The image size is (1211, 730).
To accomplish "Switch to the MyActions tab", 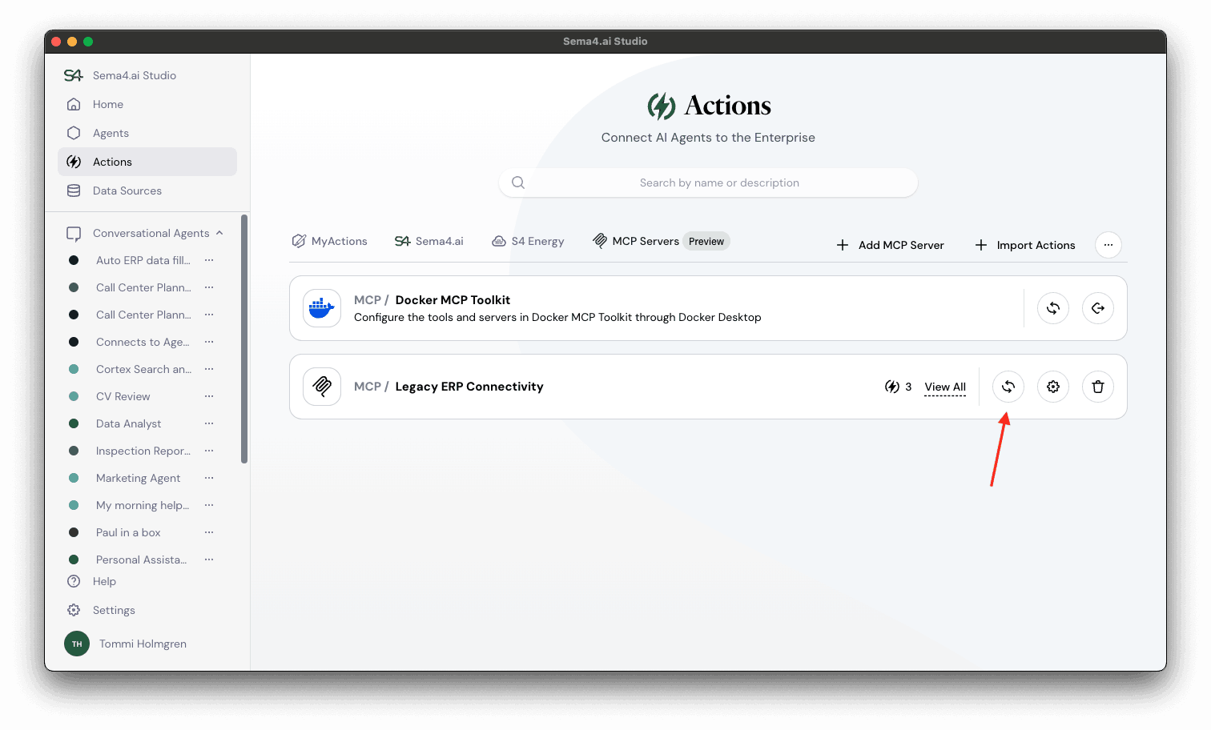I will 330,241.
